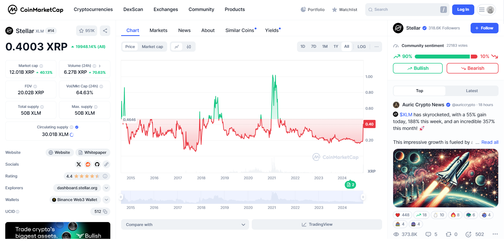Set chart range to All
This screenshot has width=504, height=242.
click(x=347, y=46)
